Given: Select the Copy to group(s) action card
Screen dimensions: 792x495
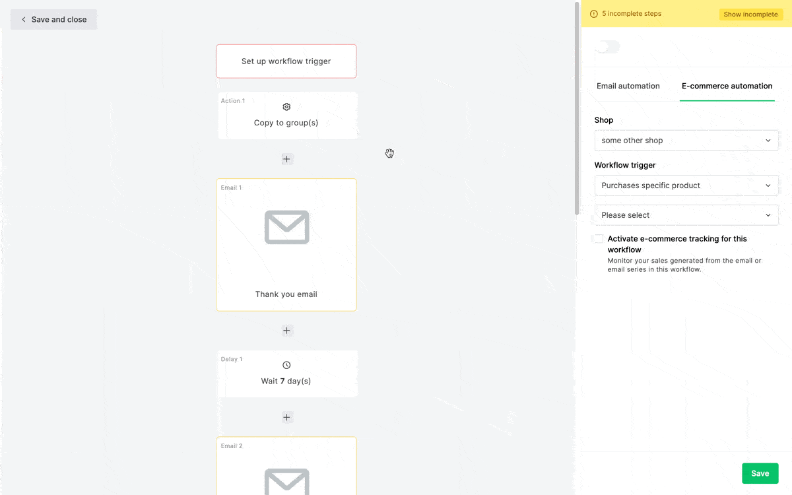Looking at the screenshot, I should click(x=288, y=115).
